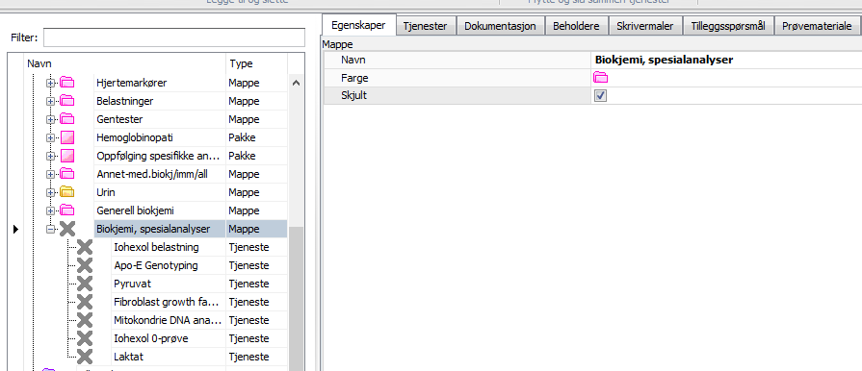Click folder icon beside Annet-med.biokj/imm/all
This screenshot has height=371, width=862.
coord(67,174)
